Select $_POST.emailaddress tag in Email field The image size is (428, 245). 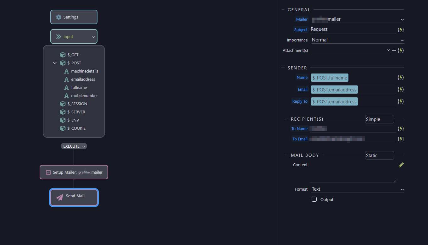pyautogui.click(x=334, y=90)
